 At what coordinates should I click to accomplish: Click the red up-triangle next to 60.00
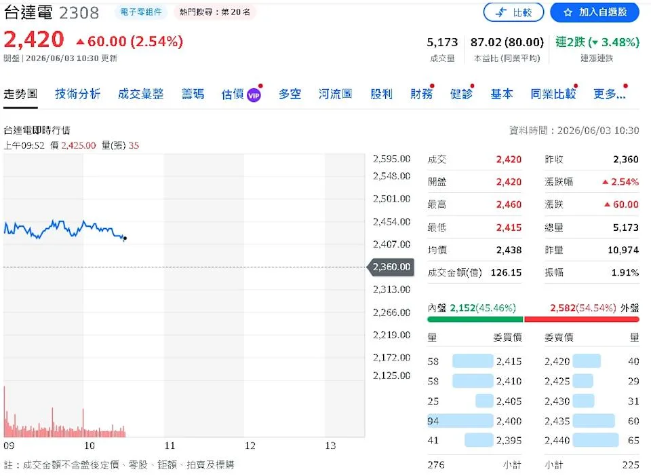pos(80,41)
